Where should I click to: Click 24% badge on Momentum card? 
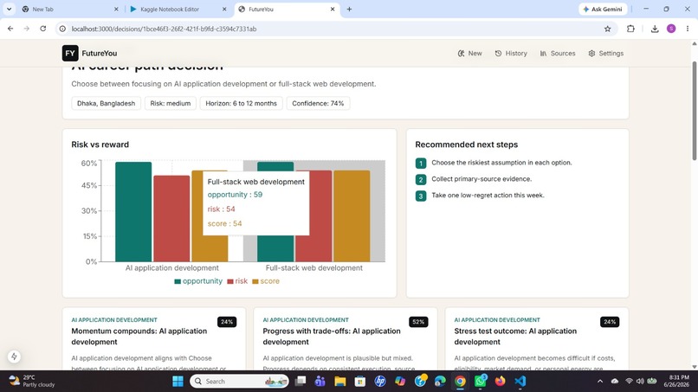(227, 322)
